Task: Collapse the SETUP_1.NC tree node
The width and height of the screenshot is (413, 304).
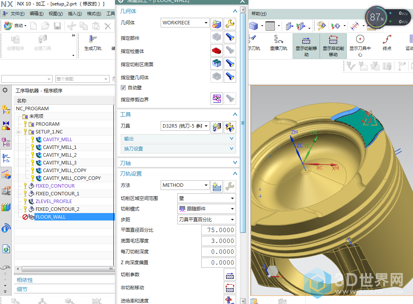Action: 19,132
